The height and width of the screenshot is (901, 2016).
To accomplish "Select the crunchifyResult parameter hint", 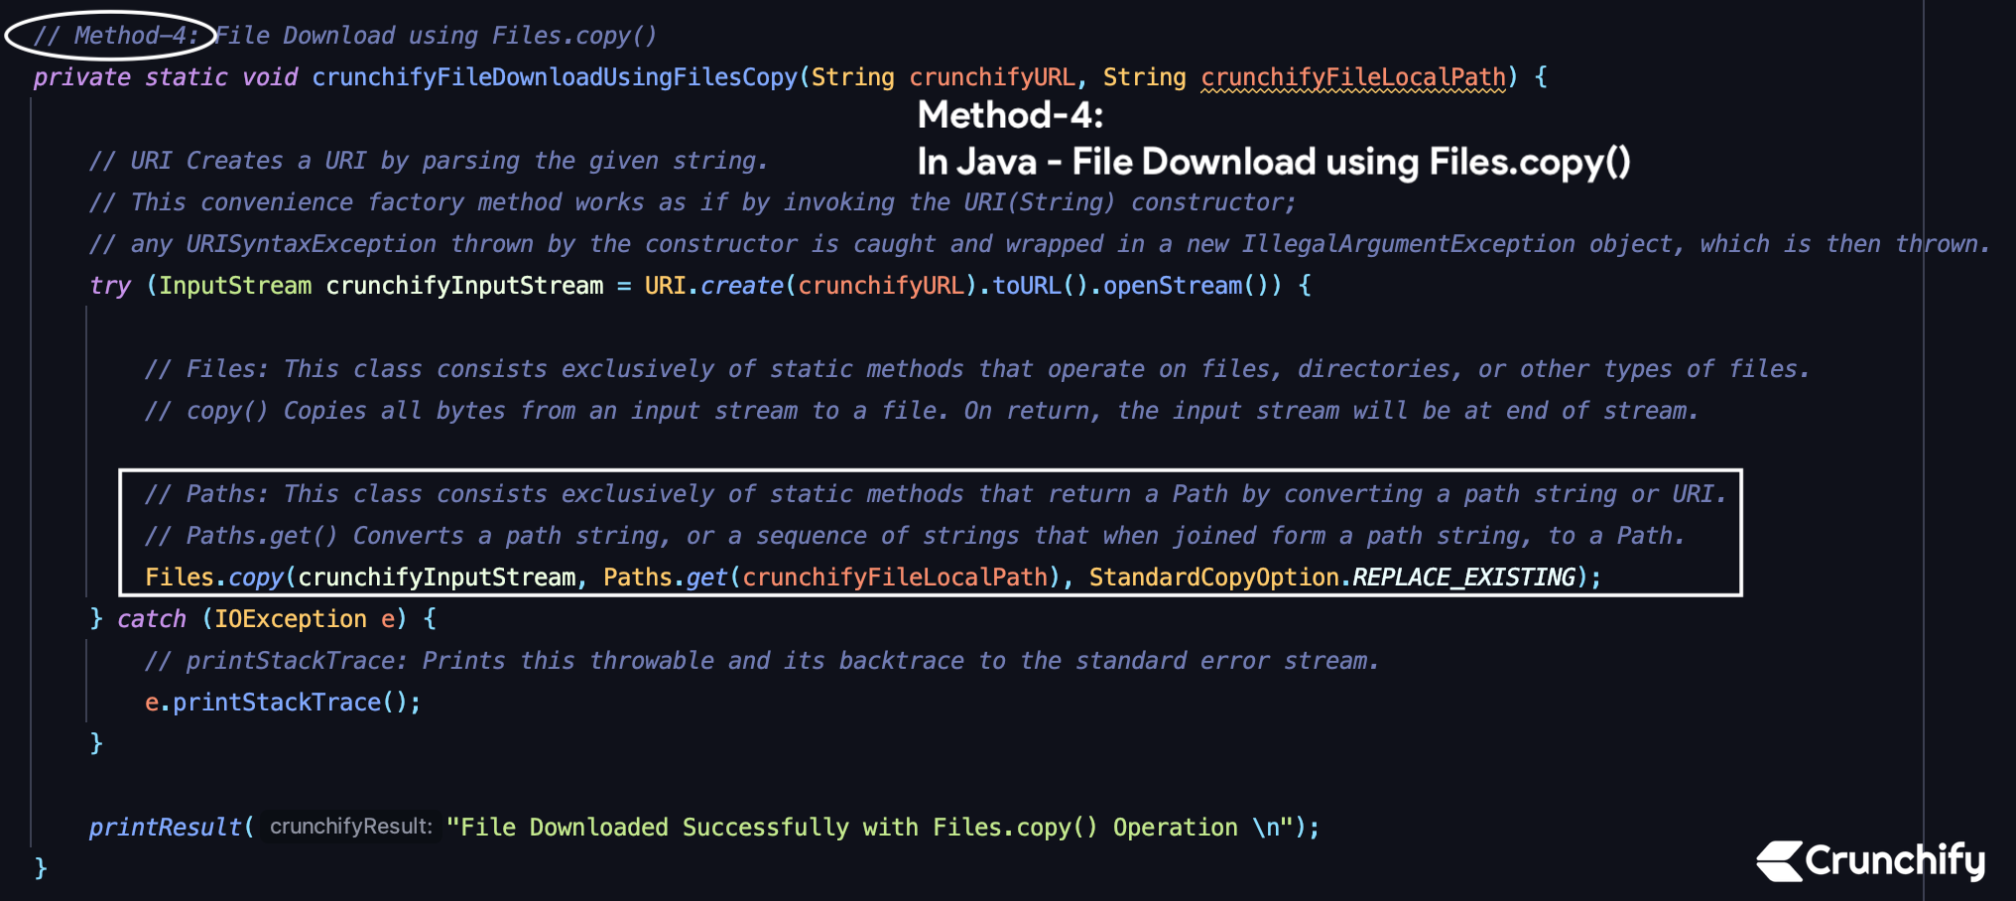I will click(x=350, y=827).
